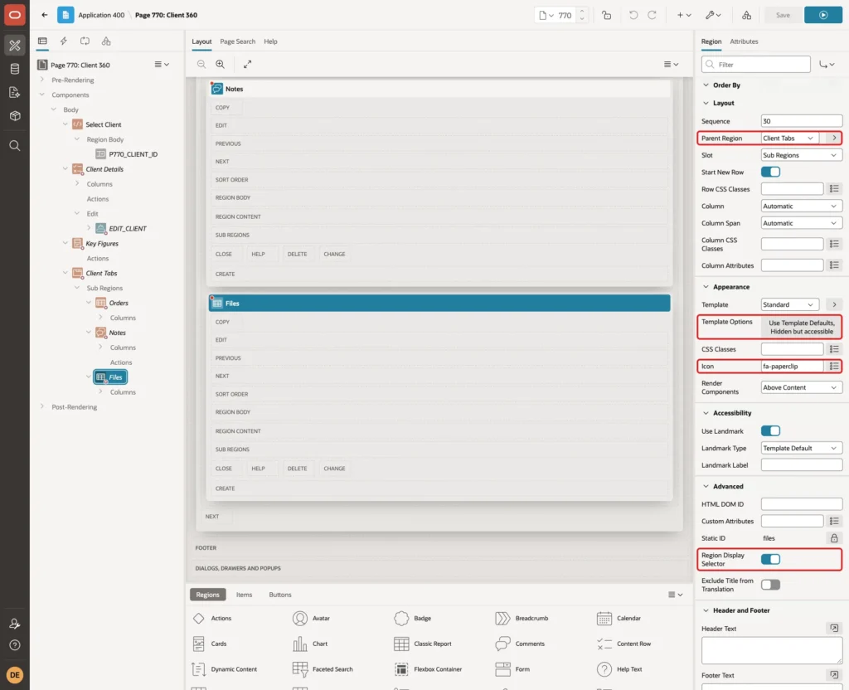Open the Create plus menu

683,15
